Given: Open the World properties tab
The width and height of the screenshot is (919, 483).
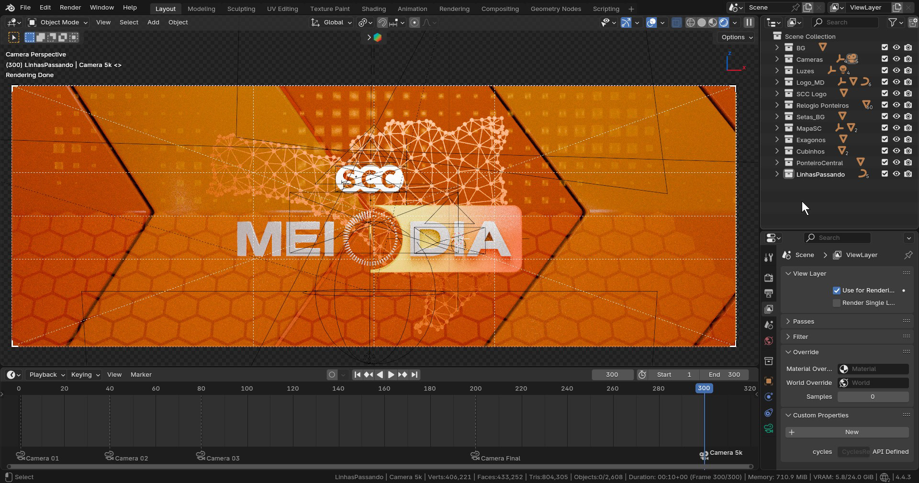Looking at the screenshot, I should pos(769,341).
